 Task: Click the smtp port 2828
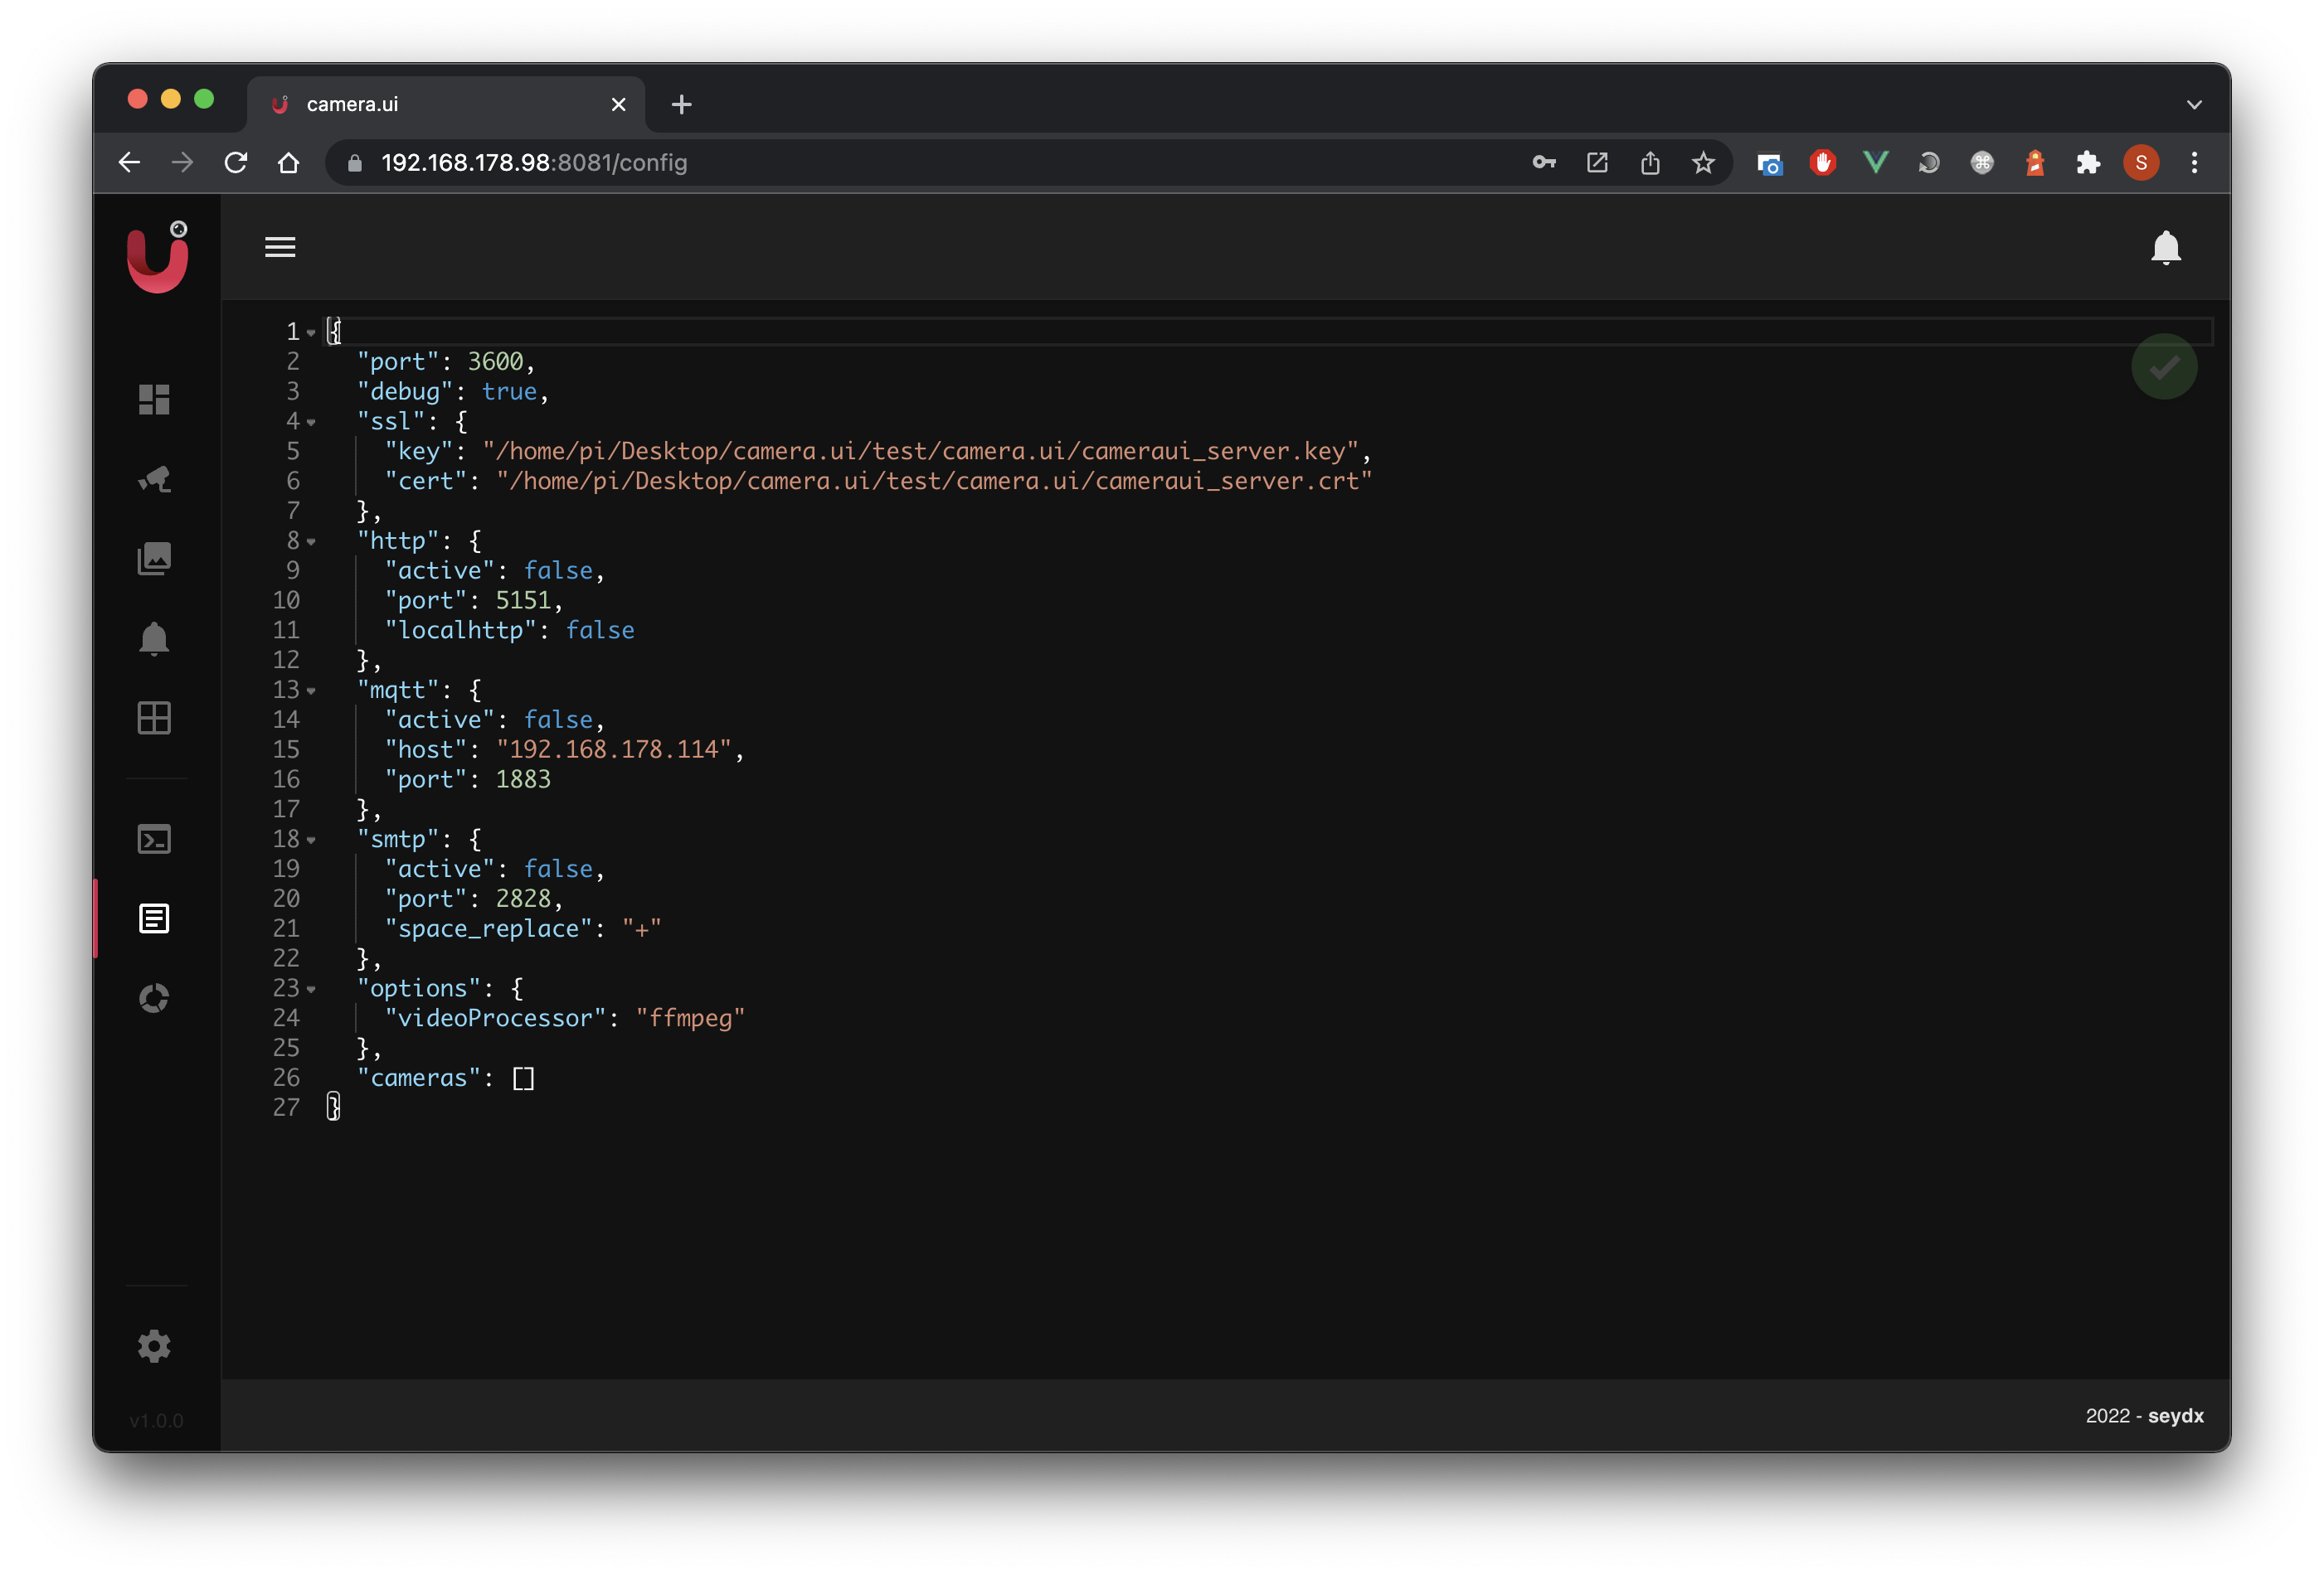[523, 899]
